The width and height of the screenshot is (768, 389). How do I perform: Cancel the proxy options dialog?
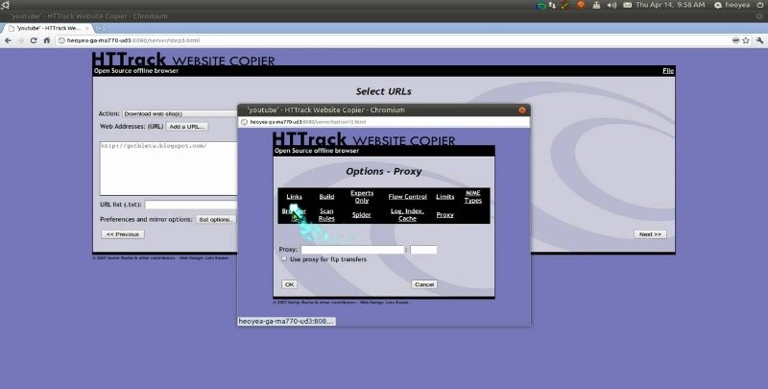coord(424,284)
